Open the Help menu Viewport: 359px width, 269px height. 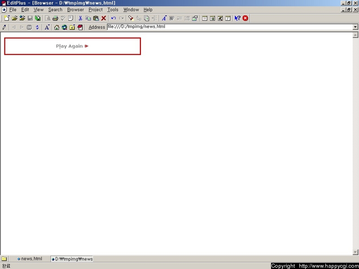point(148,9)
